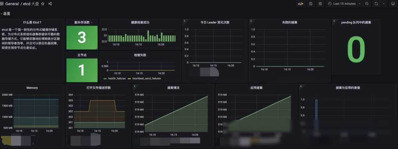Open the dashboards grid icon

[x=2, y=4]
